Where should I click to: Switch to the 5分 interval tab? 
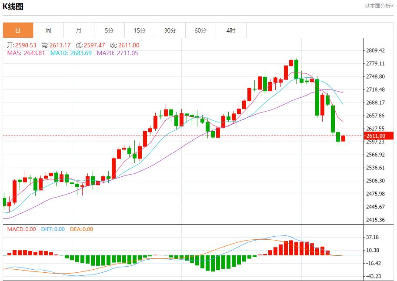[x=109, y=30]
